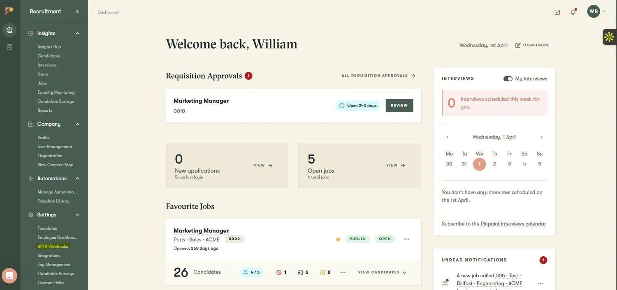Click the 0002 job code badge
617x290 pixels.
(234, 239)
